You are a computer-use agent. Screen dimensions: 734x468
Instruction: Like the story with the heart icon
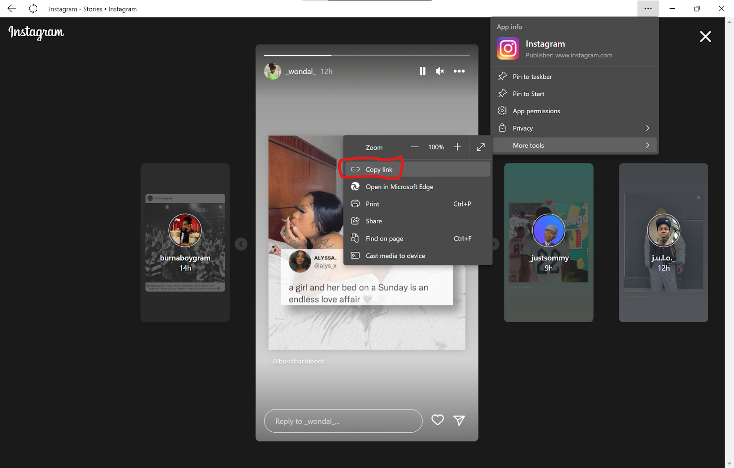(438, 420)
